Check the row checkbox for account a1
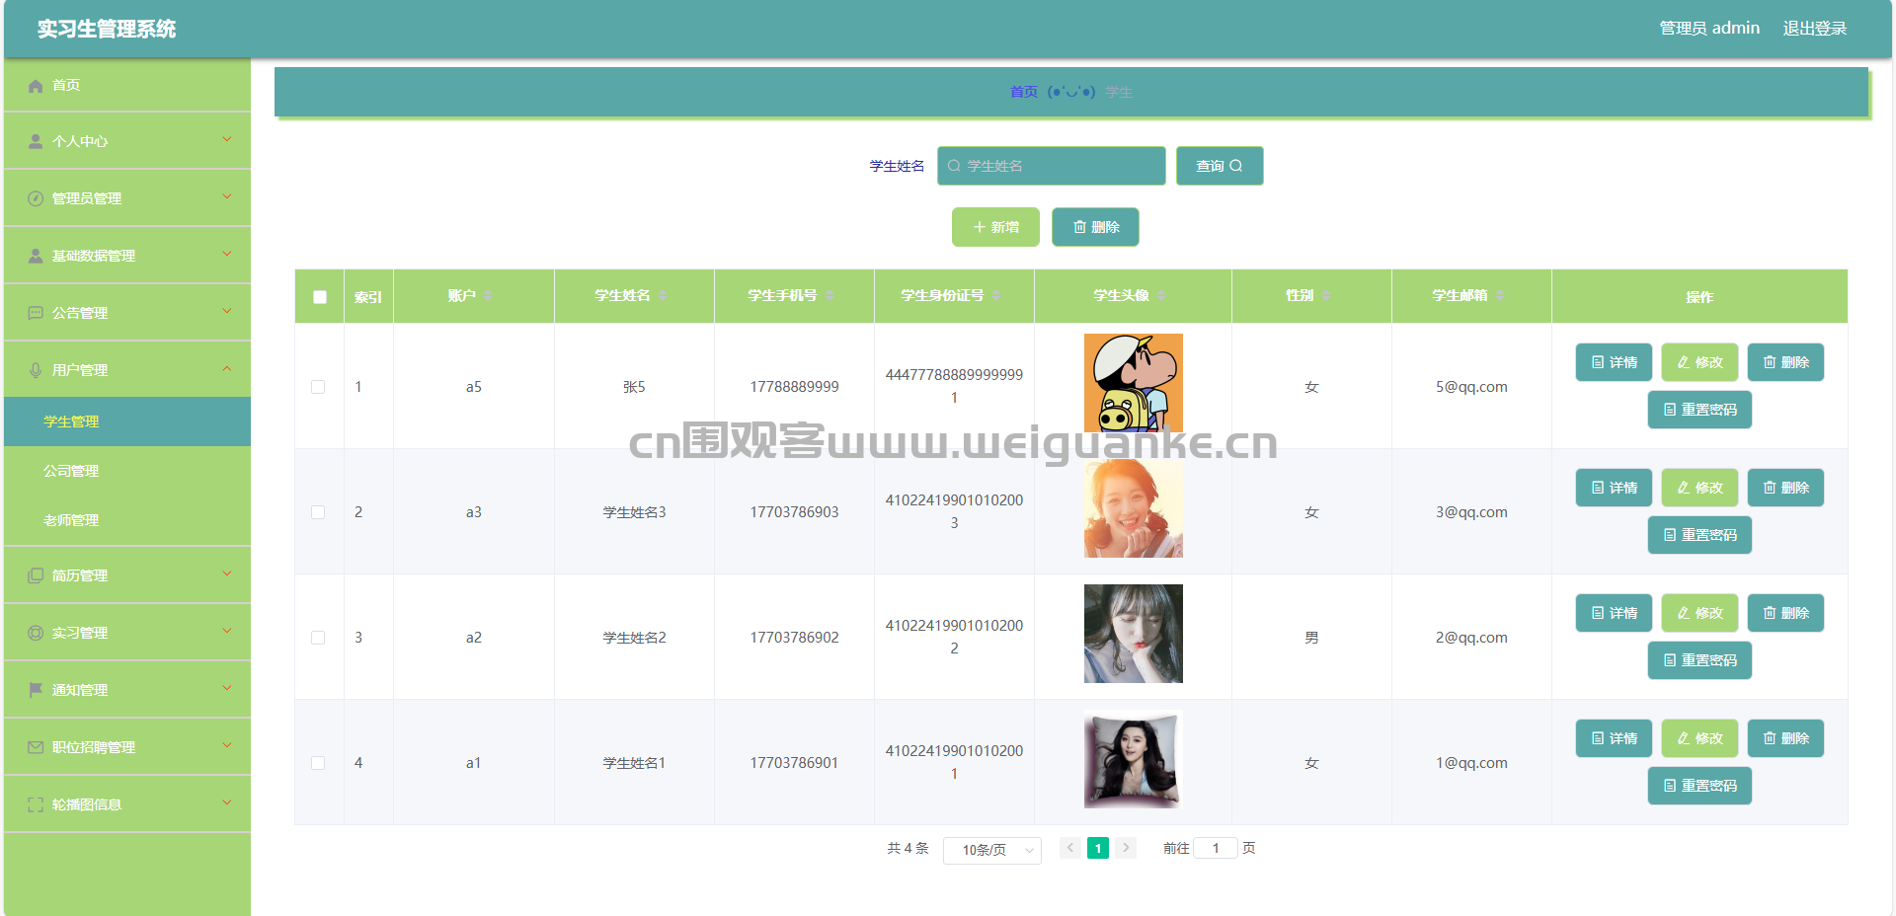 (318, 763)
